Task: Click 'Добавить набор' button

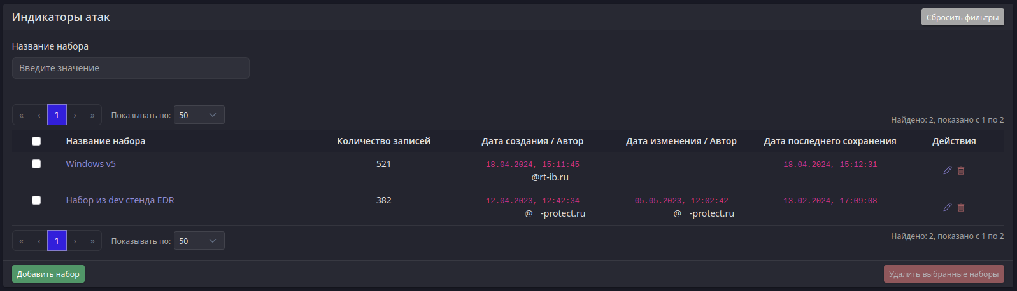Action: (48, 274)
